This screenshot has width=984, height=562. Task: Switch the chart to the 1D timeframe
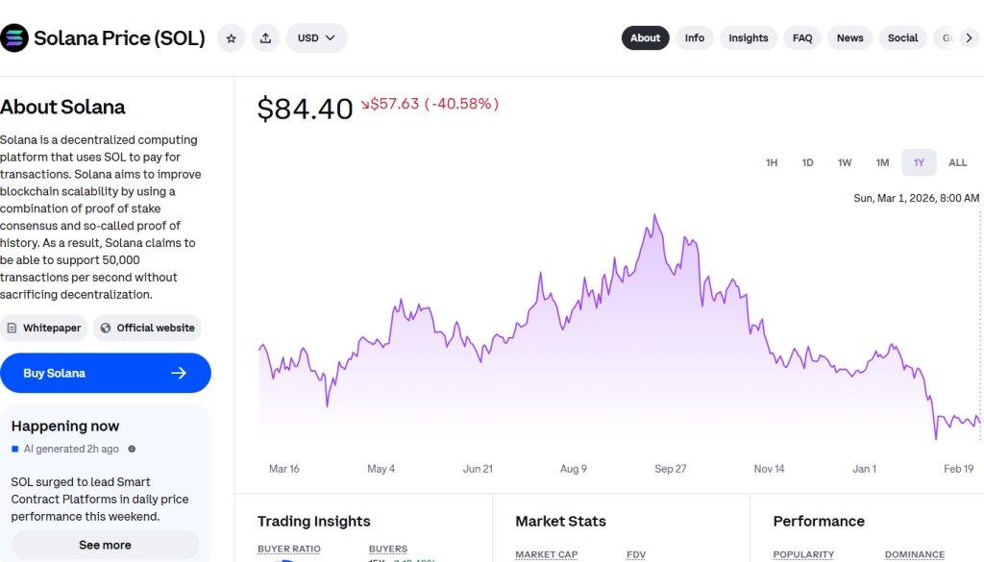click(x=807, y=162)
